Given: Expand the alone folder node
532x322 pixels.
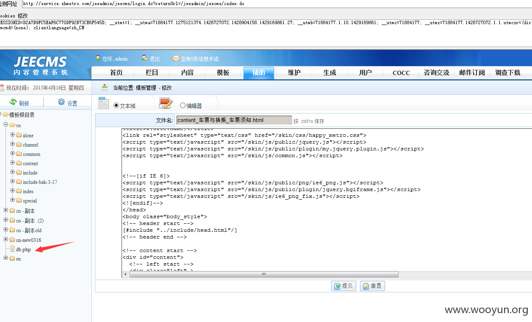Looking at the screenshot, I should pyautogui.click(x=13, y=135).
